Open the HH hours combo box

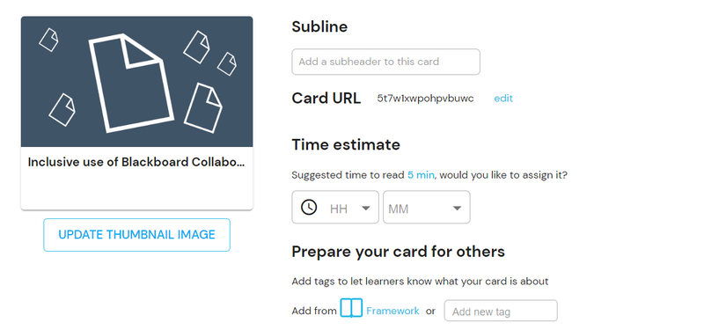coord(335,207)
